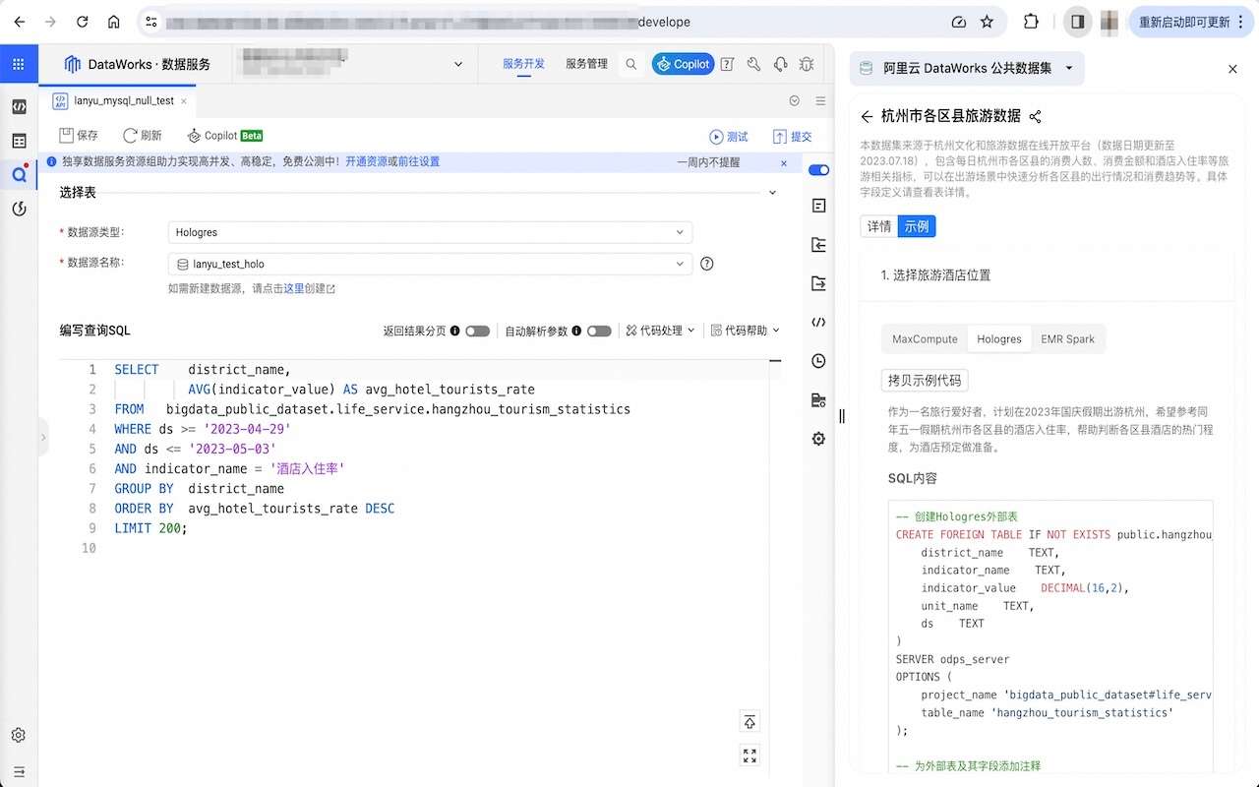The image size is (1259, 787).
Task: Open the bug report icon in header
Action: pos(807,64)
